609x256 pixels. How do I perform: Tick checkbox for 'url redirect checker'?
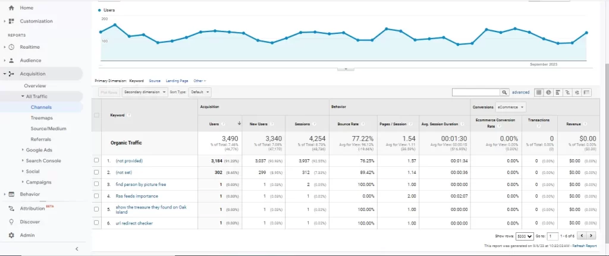click(96, 223)
